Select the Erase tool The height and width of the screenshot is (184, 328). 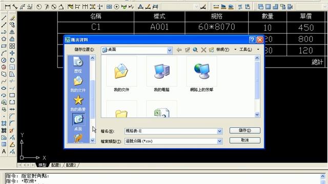(x=12, y=18)
